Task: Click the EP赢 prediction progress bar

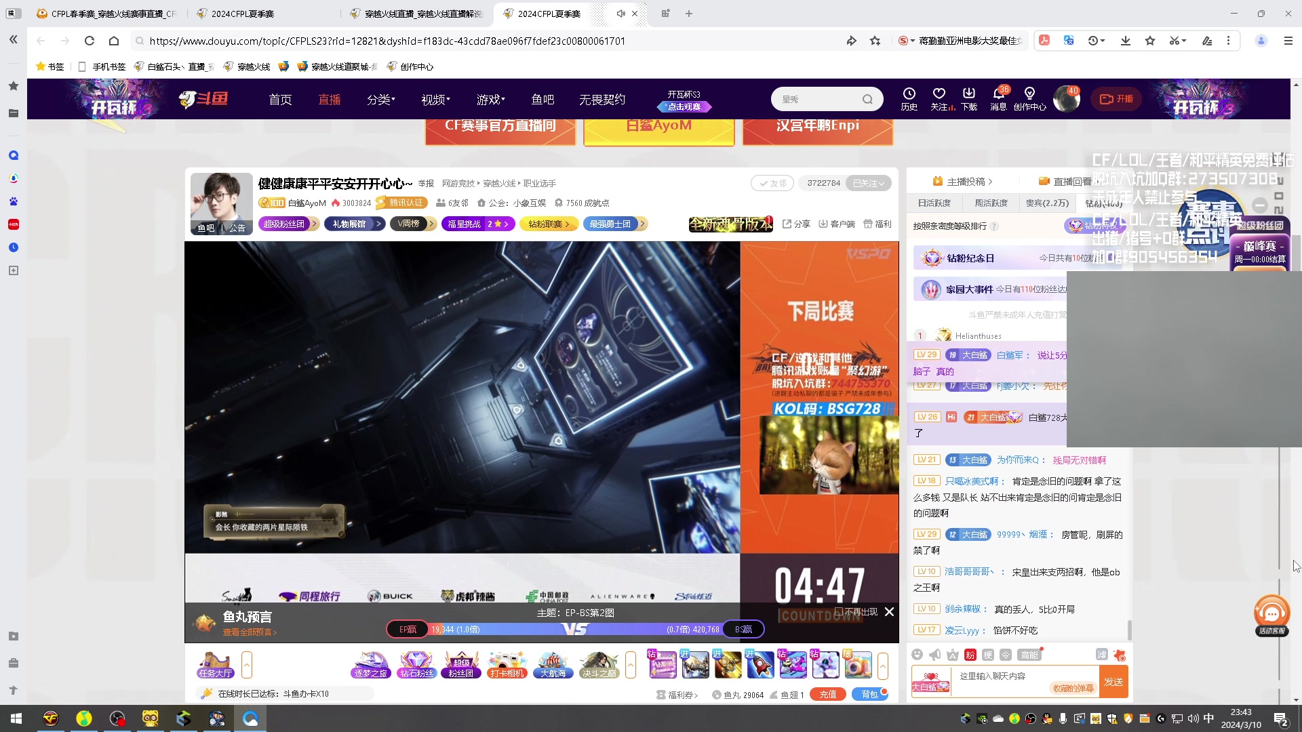Action: point(407,629)
